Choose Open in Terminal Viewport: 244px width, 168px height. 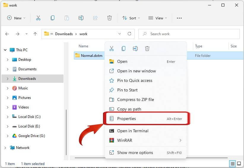(x=146, y=131)
